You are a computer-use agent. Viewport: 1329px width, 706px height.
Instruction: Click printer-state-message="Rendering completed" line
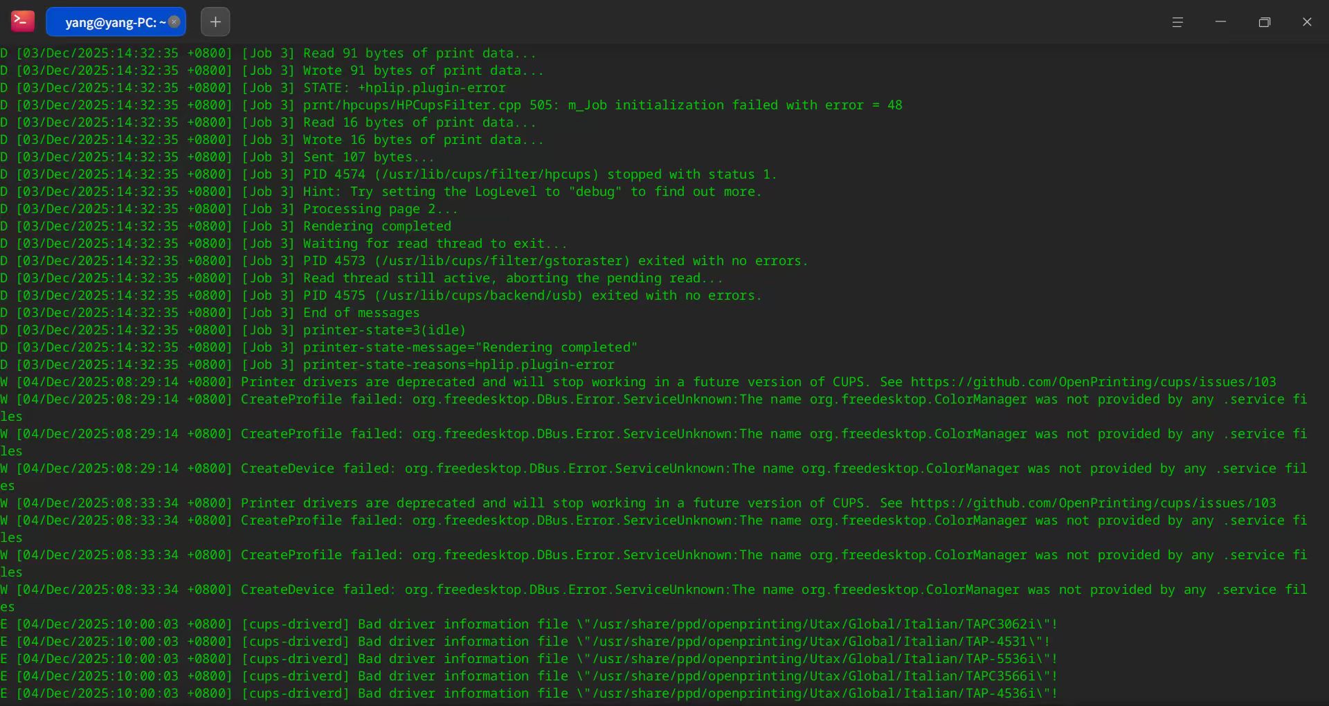[x=319, y=347]
